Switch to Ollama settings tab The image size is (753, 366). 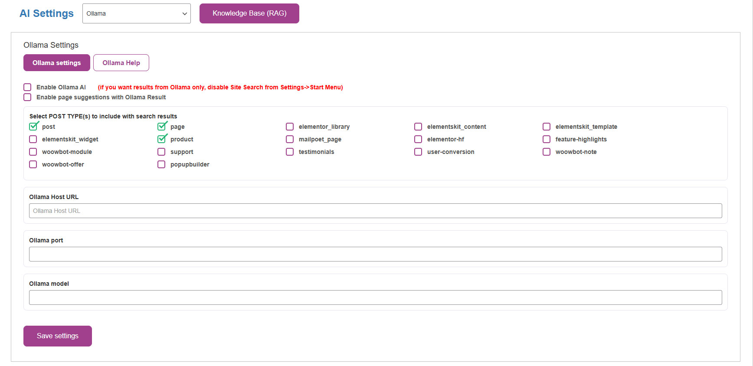click(56, 63)
